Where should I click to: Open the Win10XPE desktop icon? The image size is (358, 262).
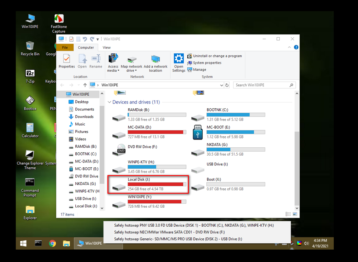click(x=30, y=21)
